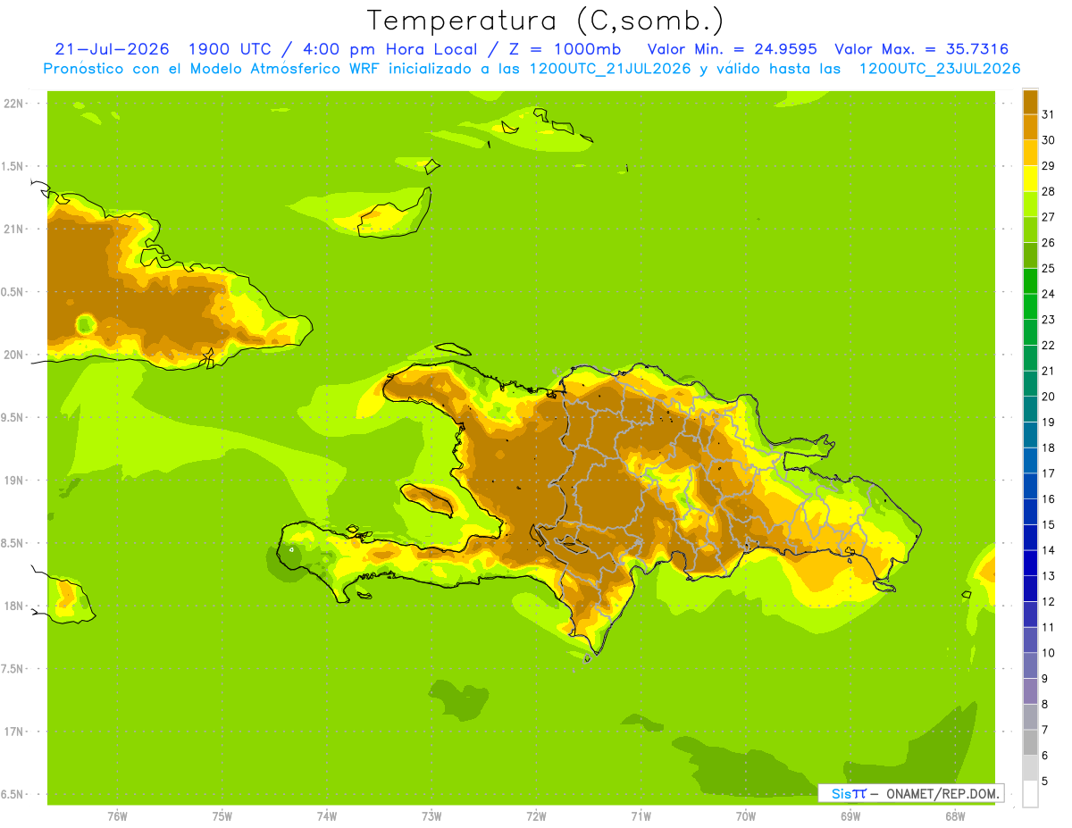Click the legend value '12'
1072x828 pixels.
(x=1048, y=601)
